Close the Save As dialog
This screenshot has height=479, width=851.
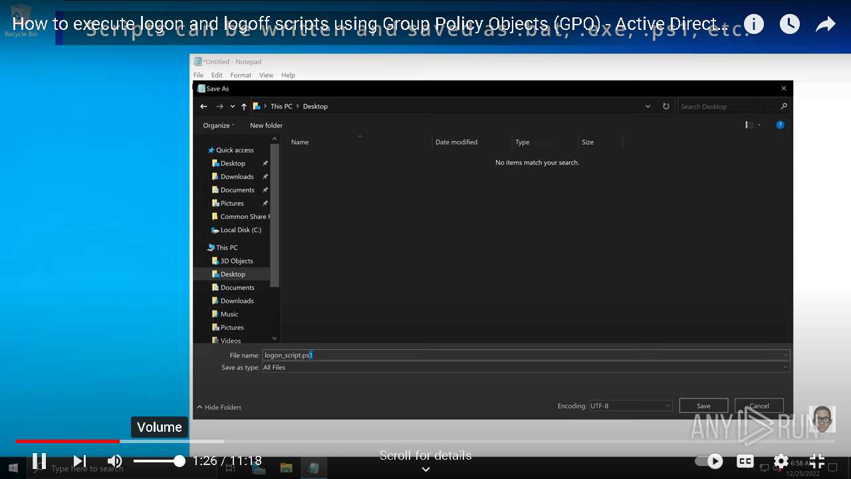(x=784, y=88)
